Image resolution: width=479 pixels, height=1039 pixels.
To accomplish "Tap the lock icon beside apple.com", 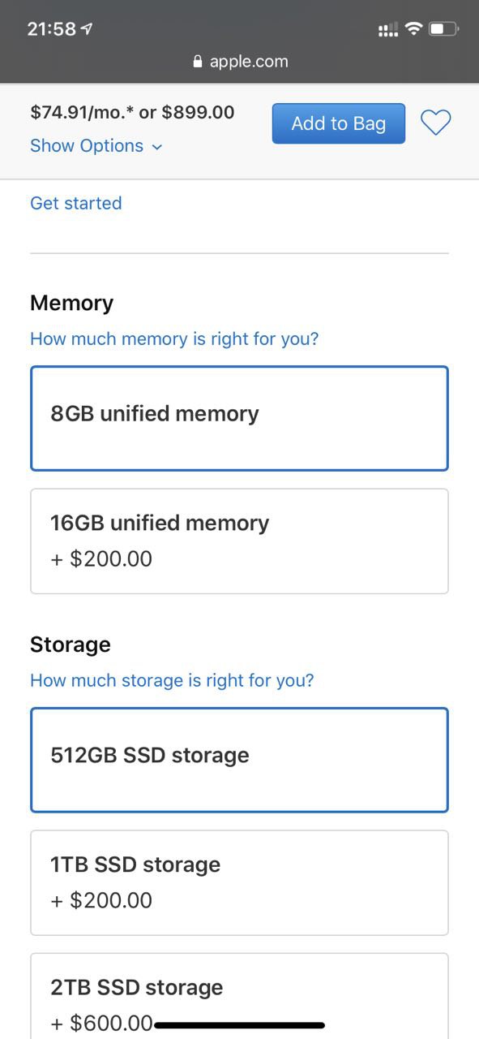I will (198, 62).
